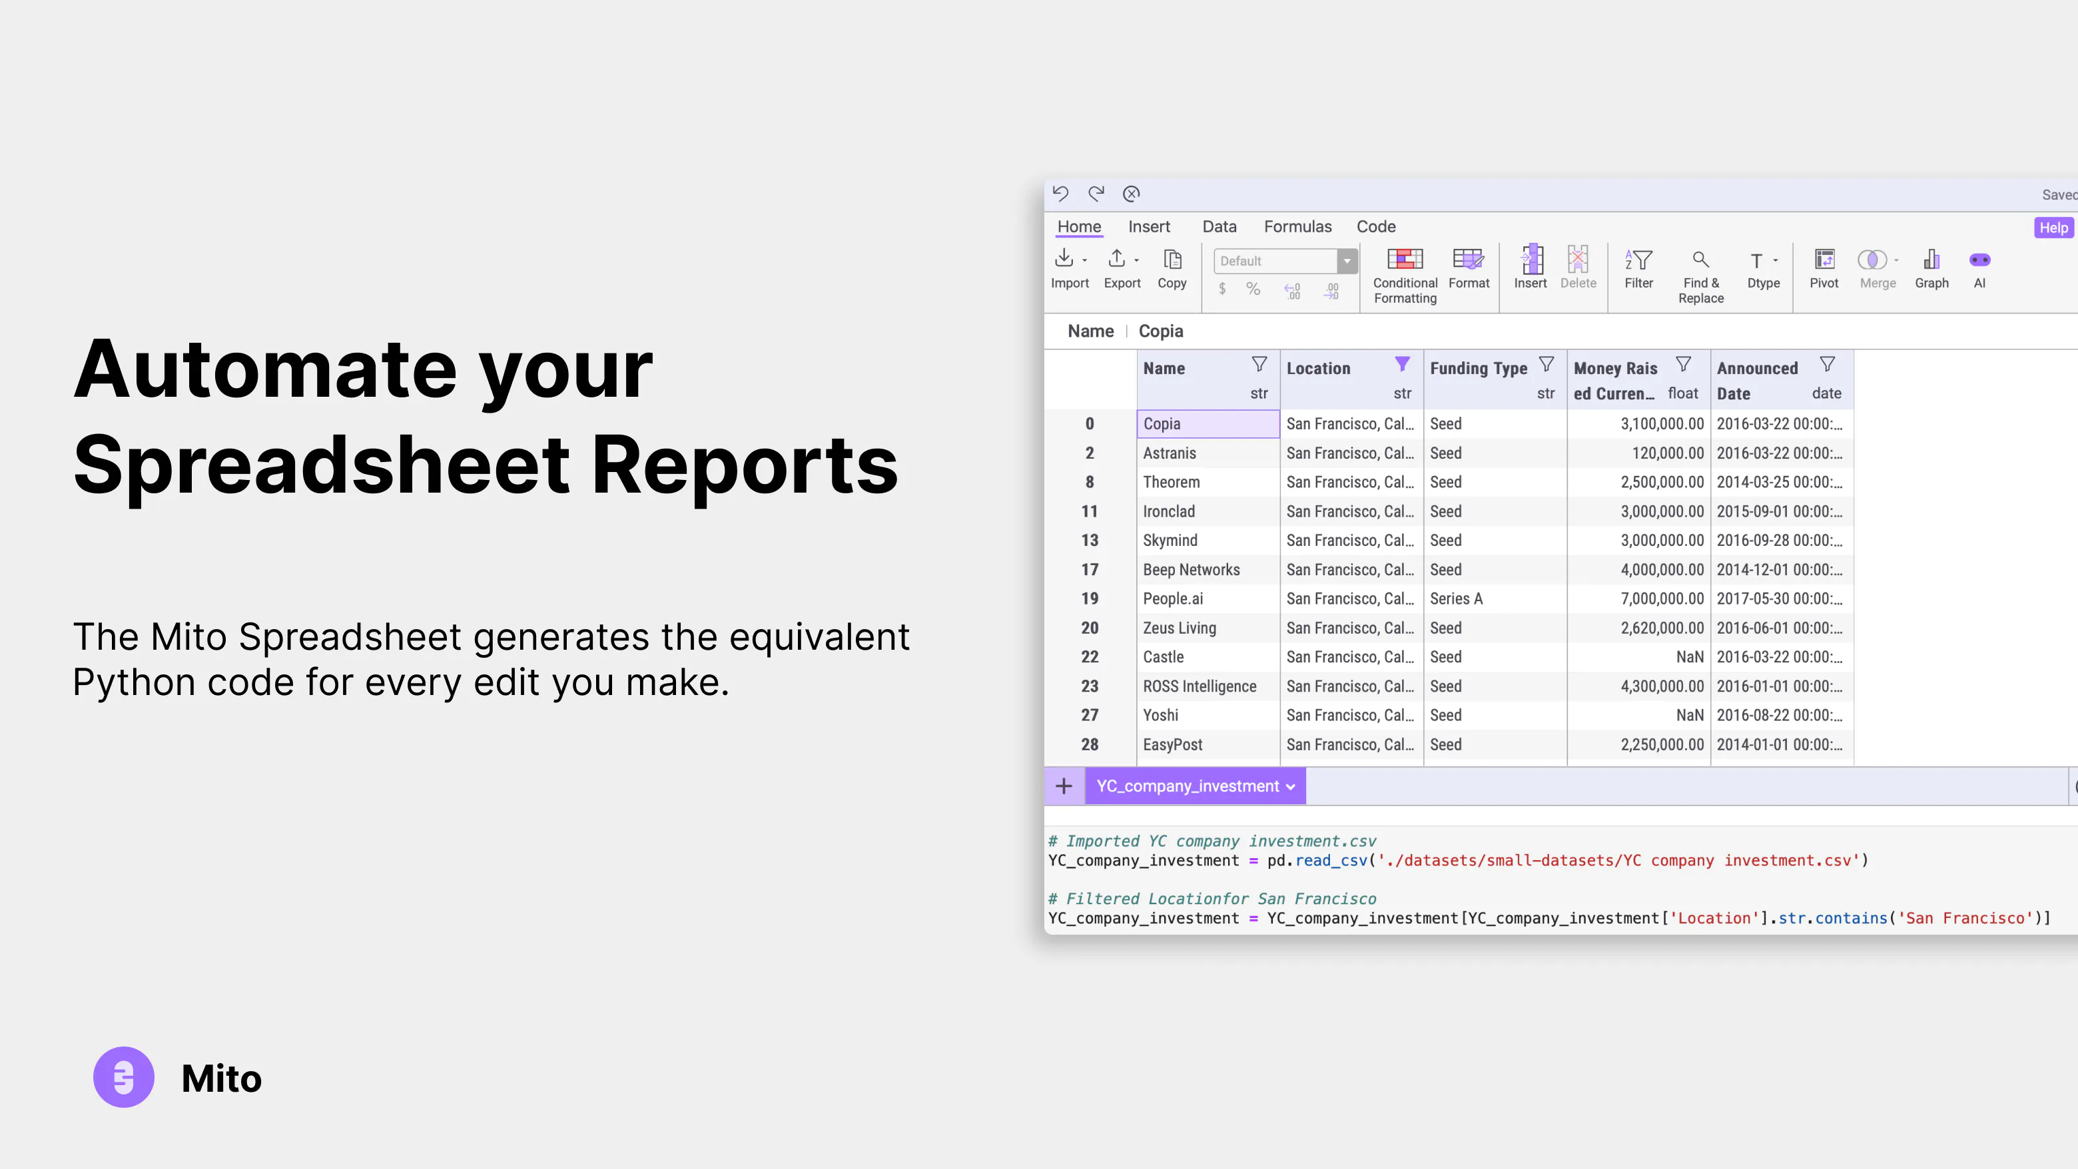This screenshot has width=2078, height=1169.
Task: Expand the Dtype dropdown arrow
Action: point(1776,260)
